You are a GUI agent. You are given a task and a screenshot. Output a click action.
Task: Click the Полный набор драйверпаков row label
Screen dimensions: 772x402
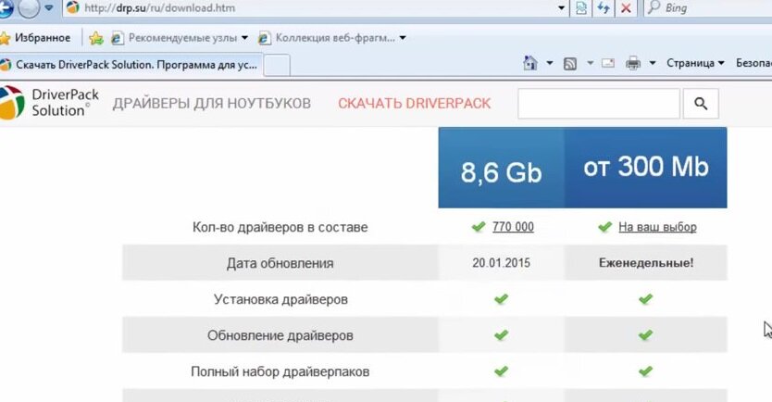(x=280, y=371)
